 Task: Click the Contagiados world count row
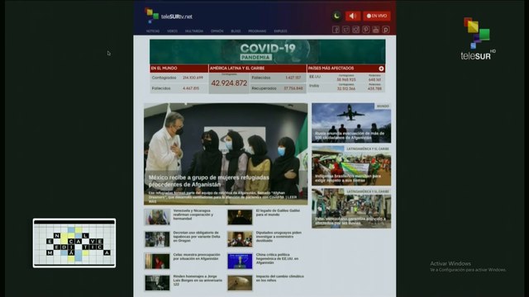point(179,78)
